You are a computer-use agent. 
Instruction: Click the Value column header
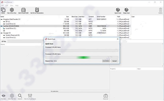click(139, 69)
